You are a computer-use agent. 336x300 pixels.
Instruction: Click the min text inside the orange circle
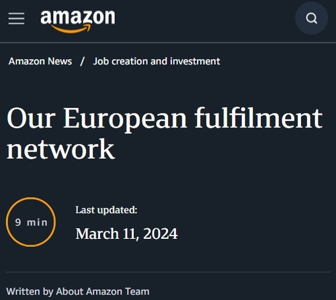pos(37,222)
